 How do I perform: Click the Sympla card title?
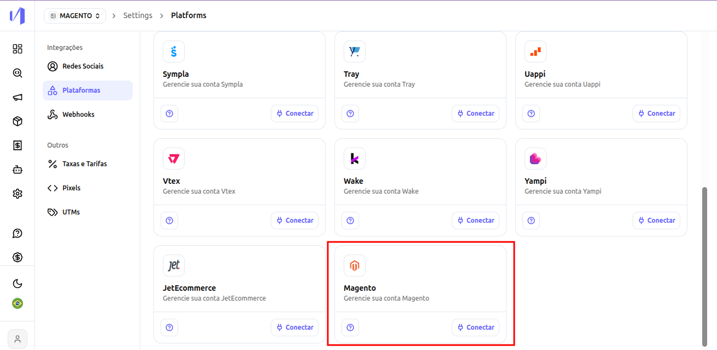pyautogui.click(x=176, y=74)
